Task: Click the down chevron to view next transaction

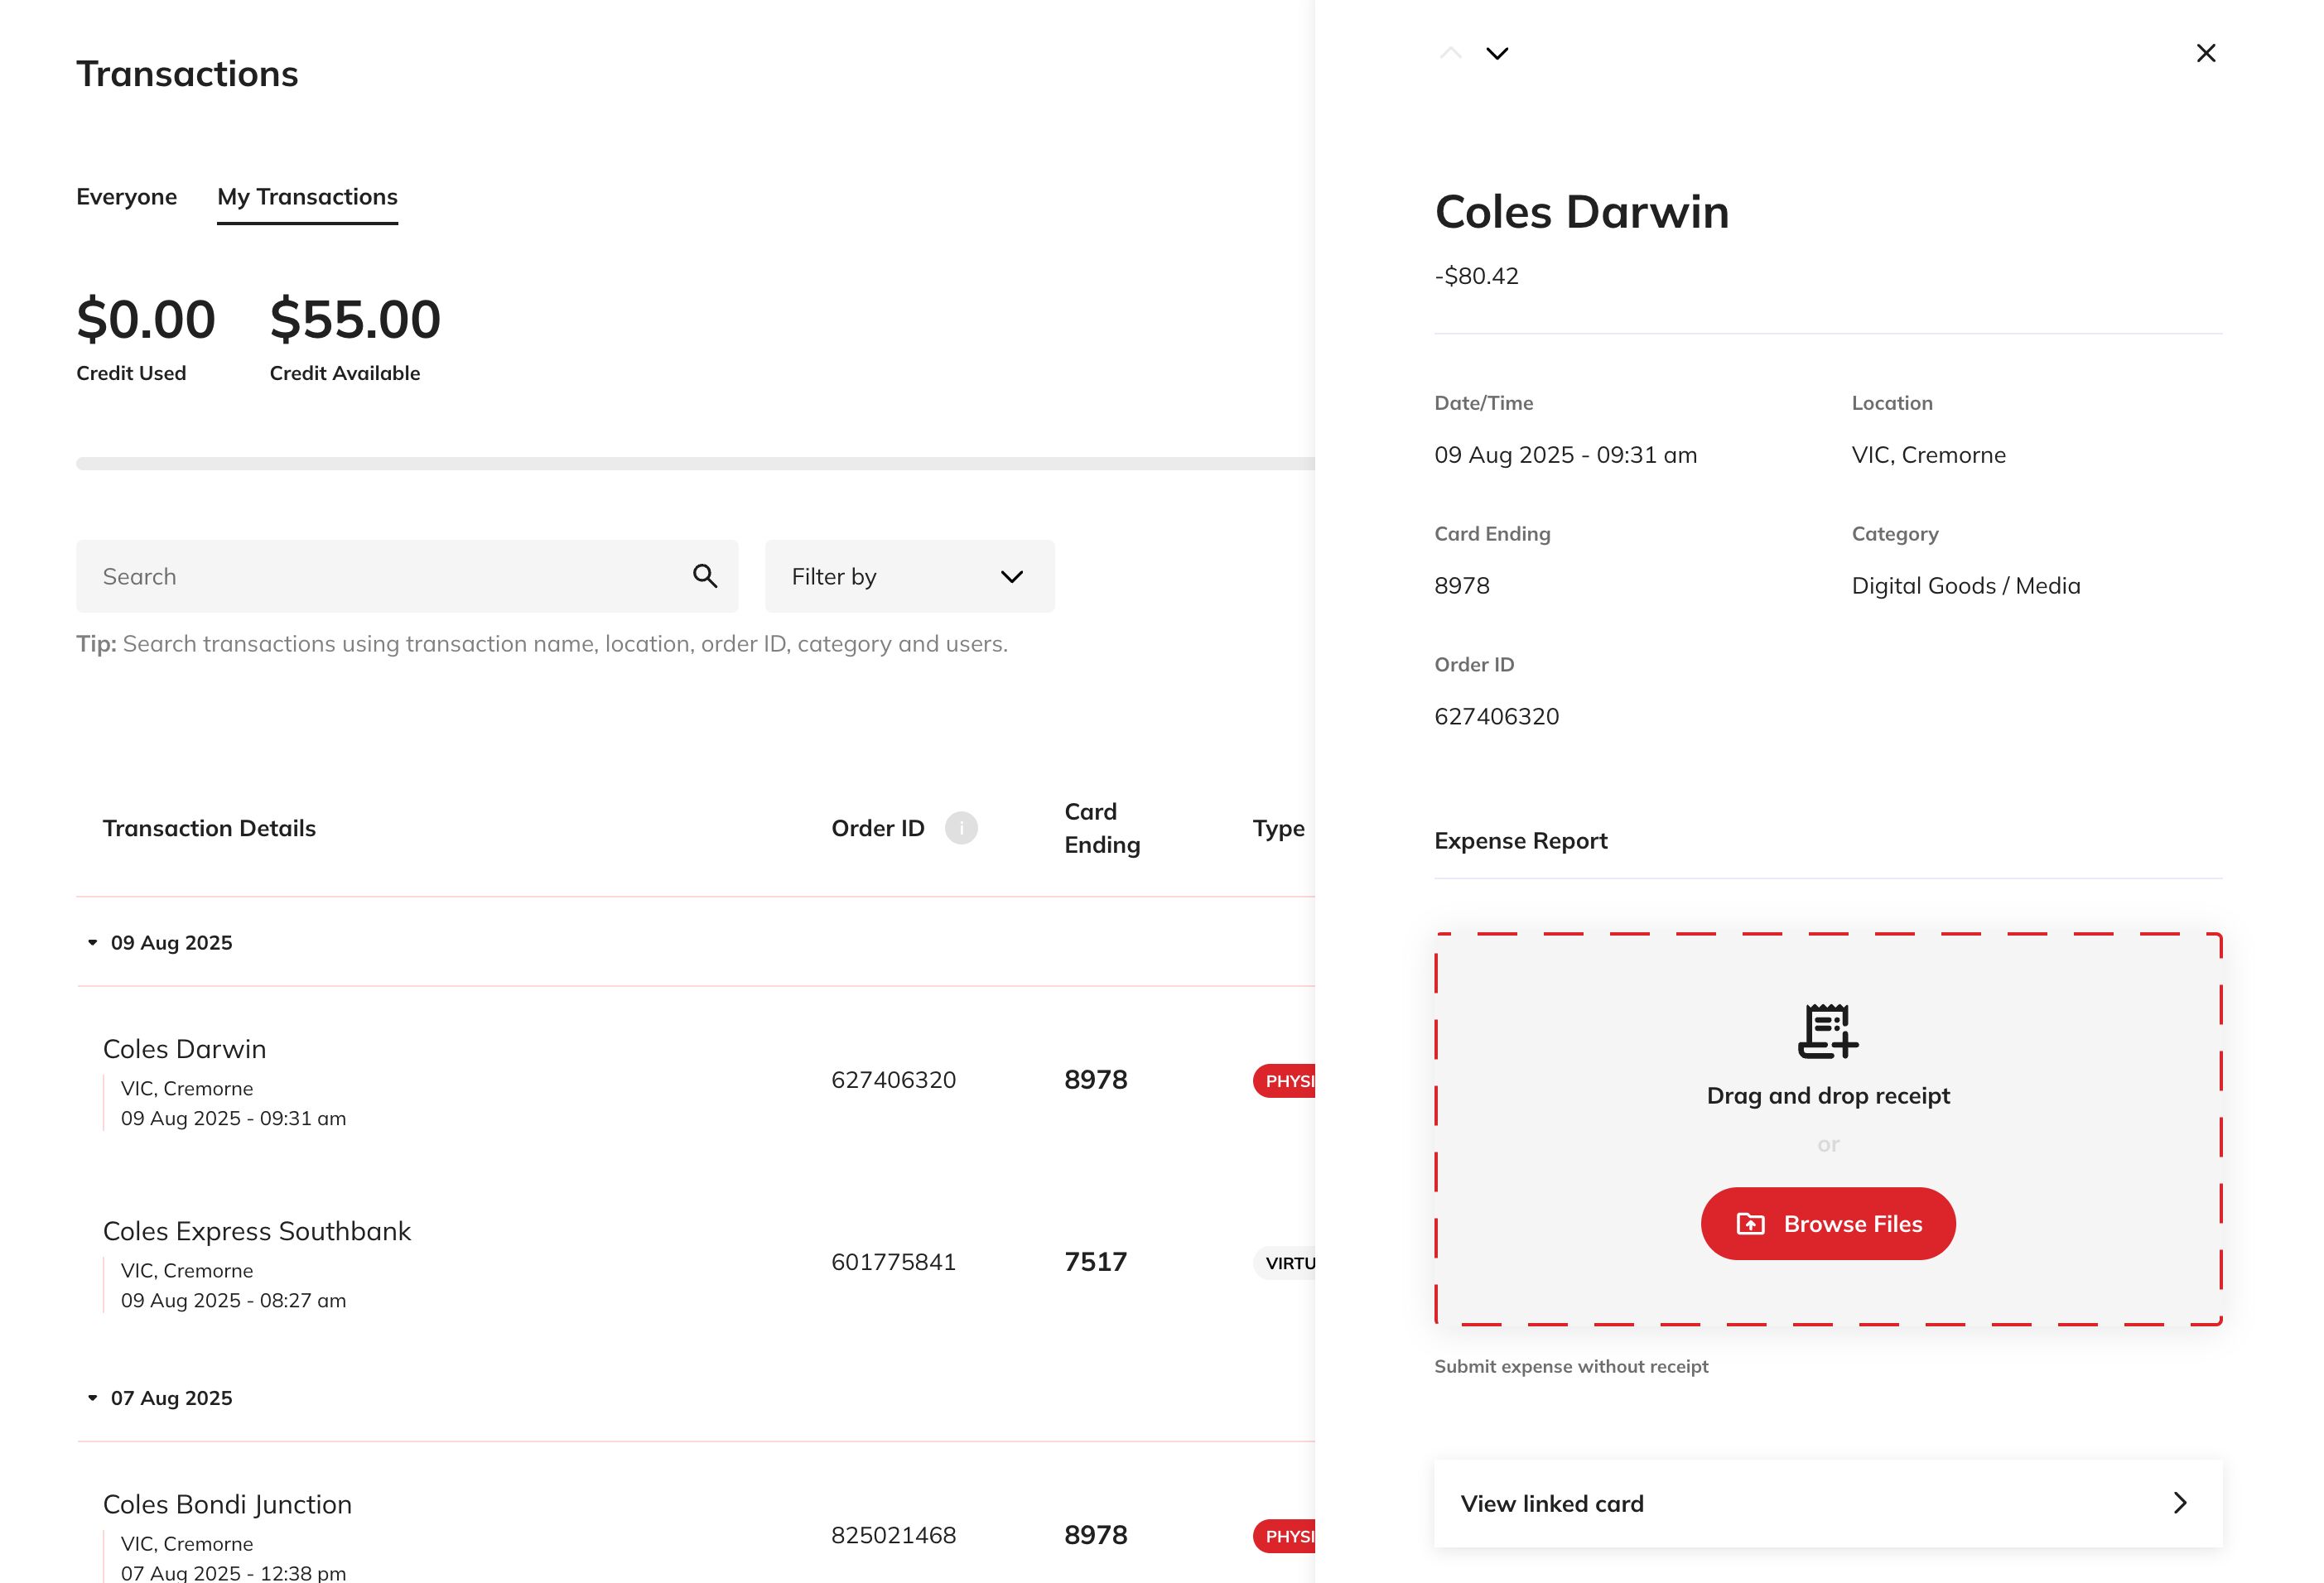Action: [x=1497, y=53]
